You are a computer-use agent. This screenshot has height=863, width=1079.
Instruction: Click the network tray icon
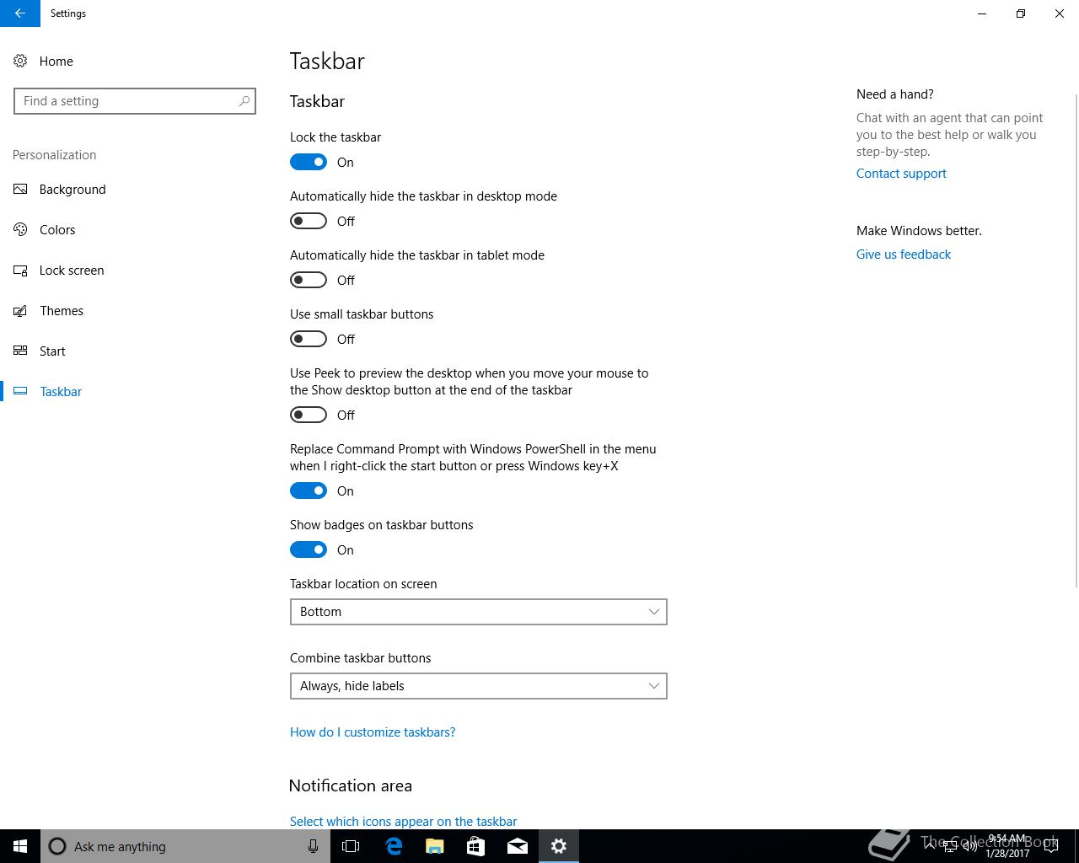949,846
